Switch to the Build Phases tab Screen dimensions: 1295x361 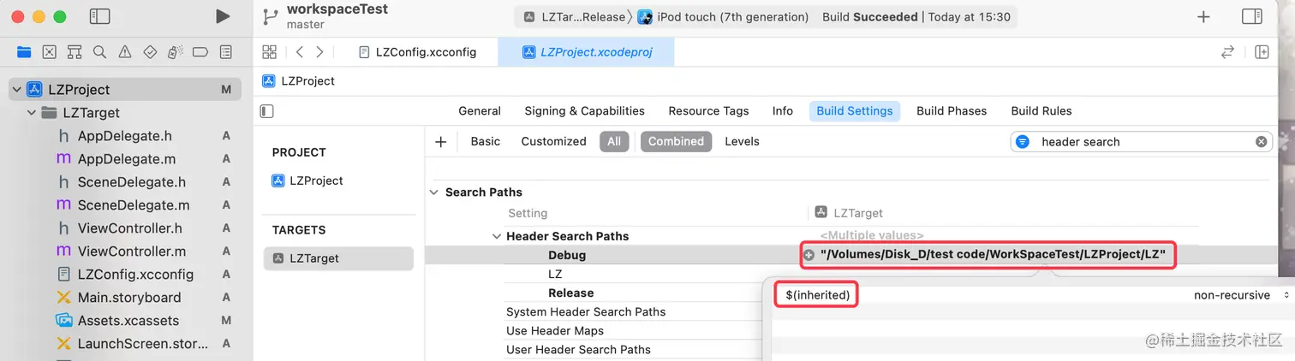952,111
